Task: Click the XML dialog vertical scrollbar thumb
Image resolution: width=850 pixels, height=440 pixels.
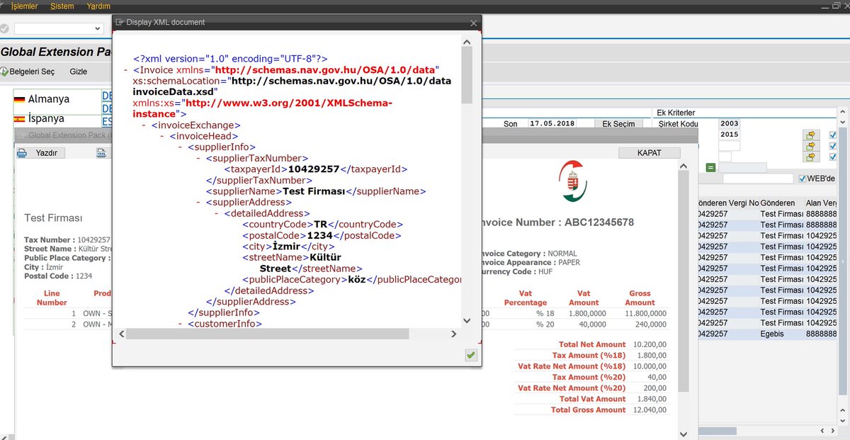Action: click(x=467, y=75)
